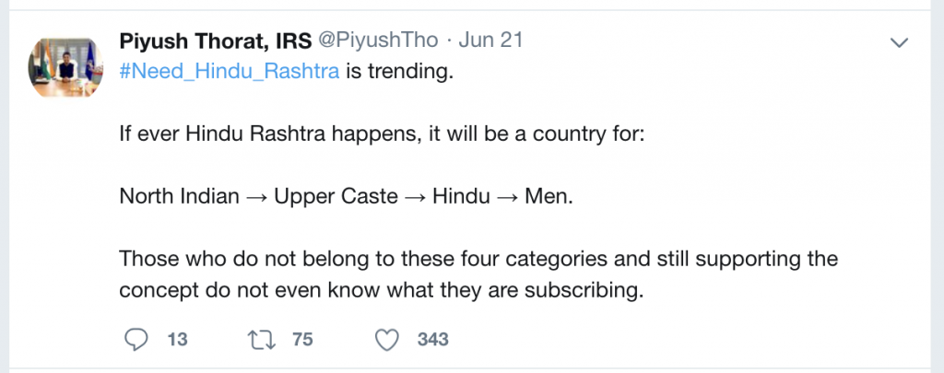Open the #Need_Hindu_Rashtra hashtag
Viewport: 944px width, 373px height.
click(230, 72)
